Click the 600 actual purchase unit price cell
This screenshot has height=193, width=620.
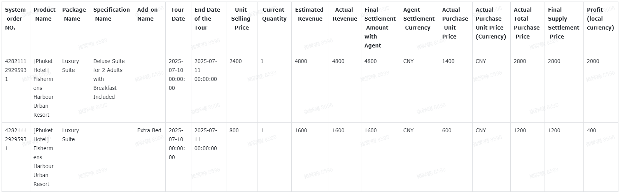(447, 130)
